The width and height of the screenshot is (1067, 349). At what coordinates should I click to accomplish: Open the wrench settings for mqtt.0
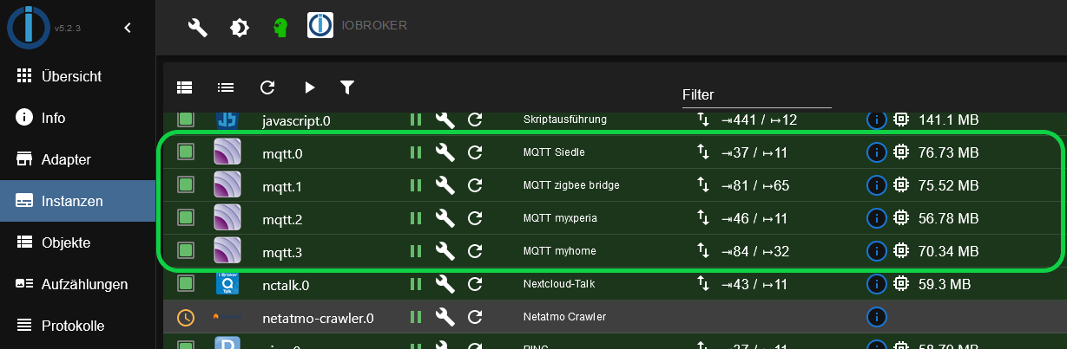[x=445, y=153]
